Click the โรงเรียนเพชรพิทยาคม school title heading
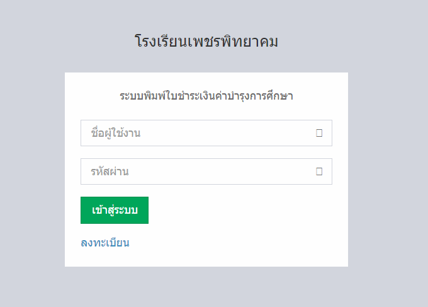The height and width of the screenshot is (307, 428). coord(206,42)
